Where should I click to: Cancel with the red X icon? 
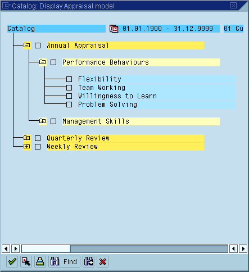click(x=102, y=261)
